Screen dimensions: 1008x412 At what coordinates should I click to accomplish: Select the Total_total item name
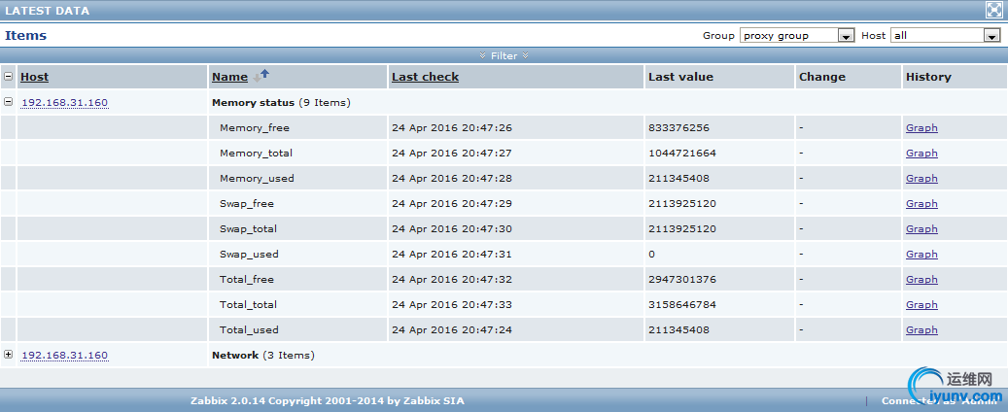(x=248, y=305)
